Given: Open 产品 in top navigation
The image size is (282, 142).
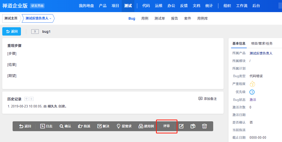Looking at the screenshot, I should 103,6.
